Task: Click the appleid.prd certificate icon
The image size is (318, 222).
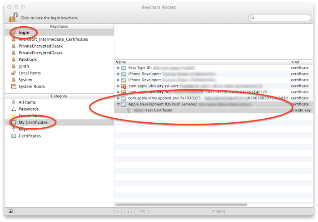Action: [123, 98]
